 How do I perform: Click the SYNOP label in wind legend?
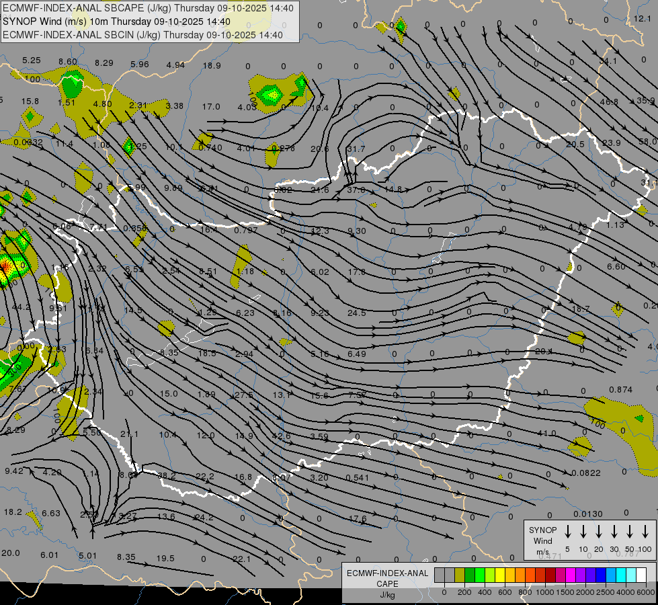(x=542, y=530)
